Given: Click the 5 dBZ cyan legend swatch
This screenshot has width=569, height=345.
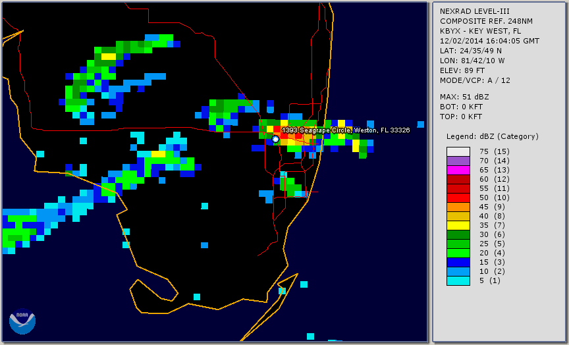Looking at the screenshot, I should click(x=458, y=280).
